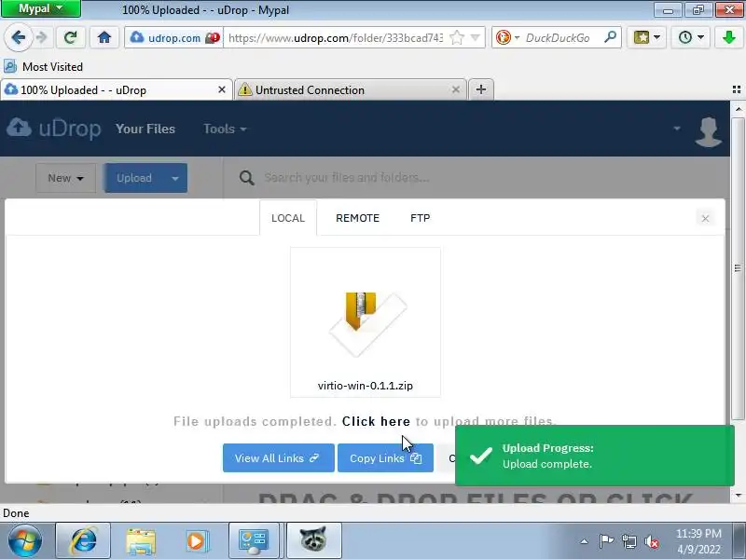
Task: Open Windows Explorer from taskbar
Action: point(141,541)
